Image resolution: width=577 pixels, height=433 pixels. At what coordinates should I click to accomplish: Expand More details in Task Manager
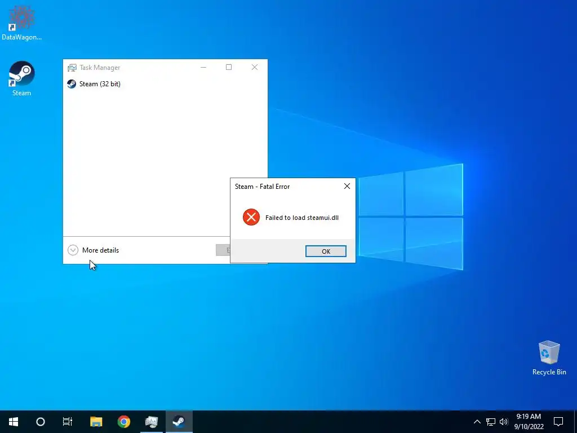[94, 250]
